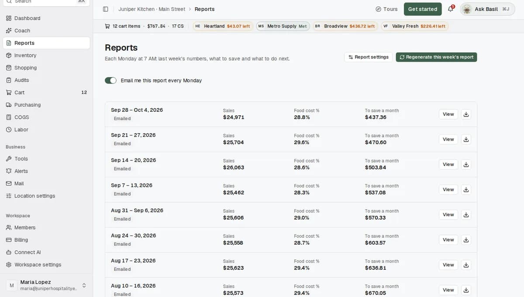Open Tours
The image size is (524, 297).
click(386, 9)
